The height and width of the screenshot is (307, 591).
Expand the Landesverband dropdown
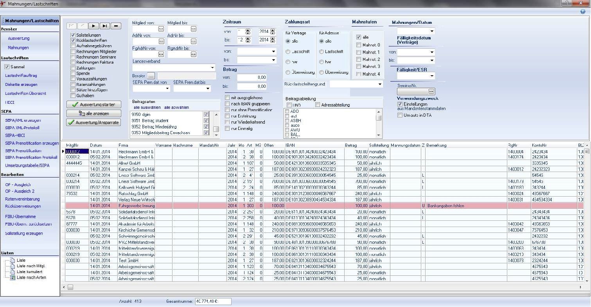(x=212, y=68)
